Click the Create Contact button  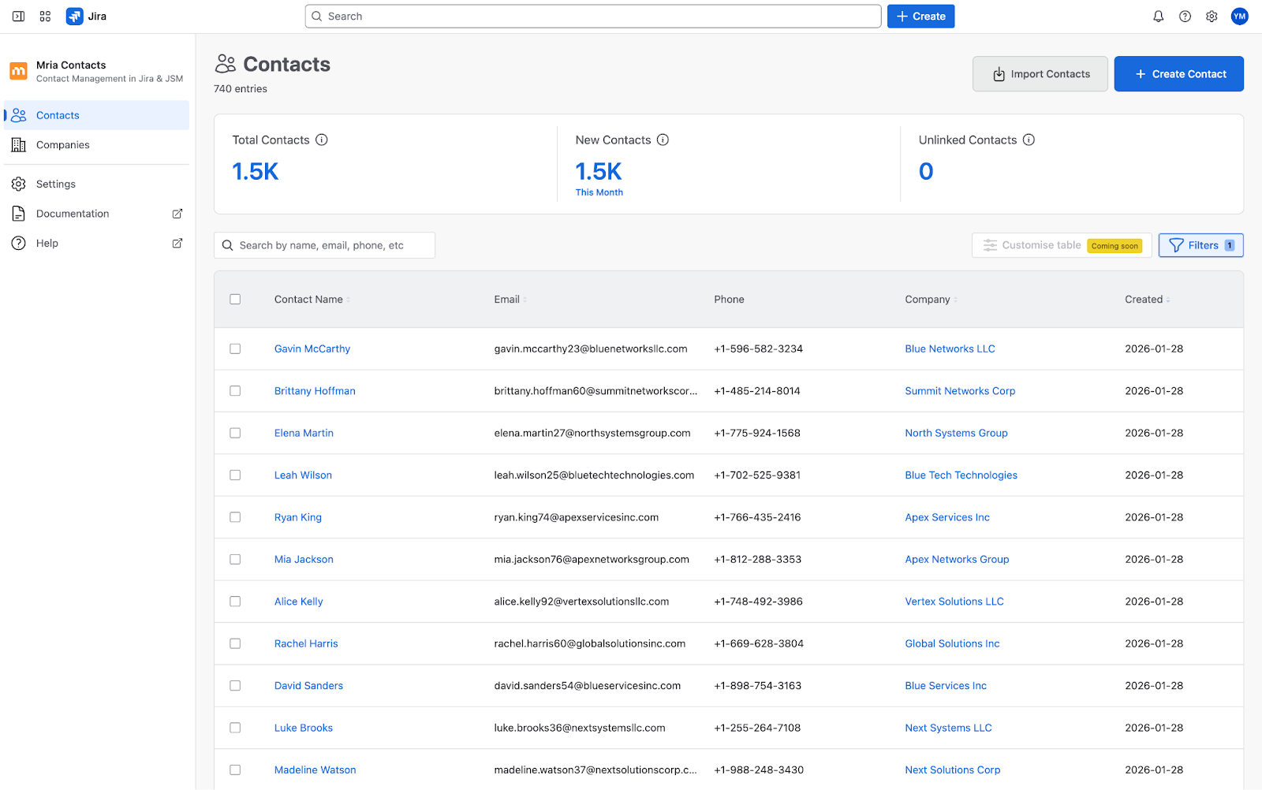coord(1178,74)
